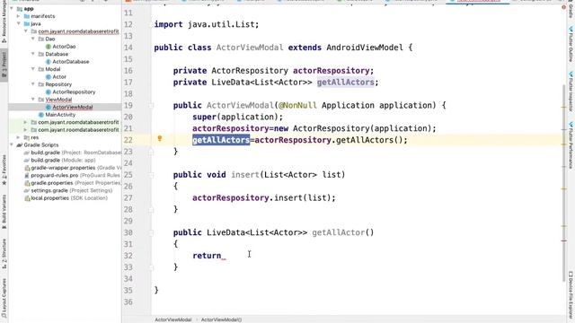Open MainActivity class file
Viewport: 575px width, 323px height.
[x=60, y=115]
